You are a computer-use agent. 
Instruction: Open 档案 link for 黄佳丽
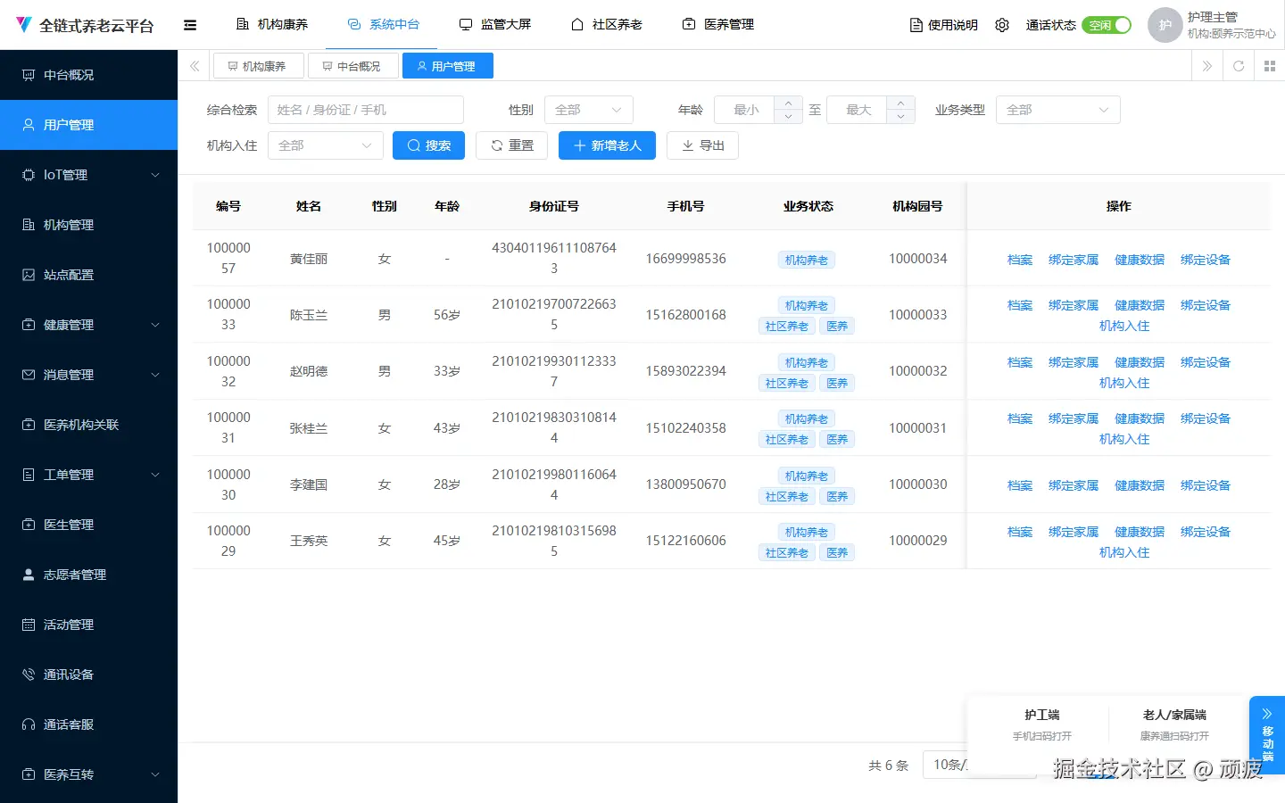pyautogui.click(x=1020, y=260)
